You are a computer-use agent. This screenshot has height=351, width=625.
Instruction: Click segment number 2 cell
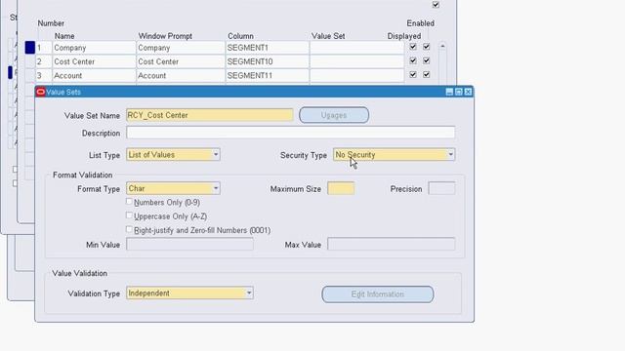tap(43, 61)
